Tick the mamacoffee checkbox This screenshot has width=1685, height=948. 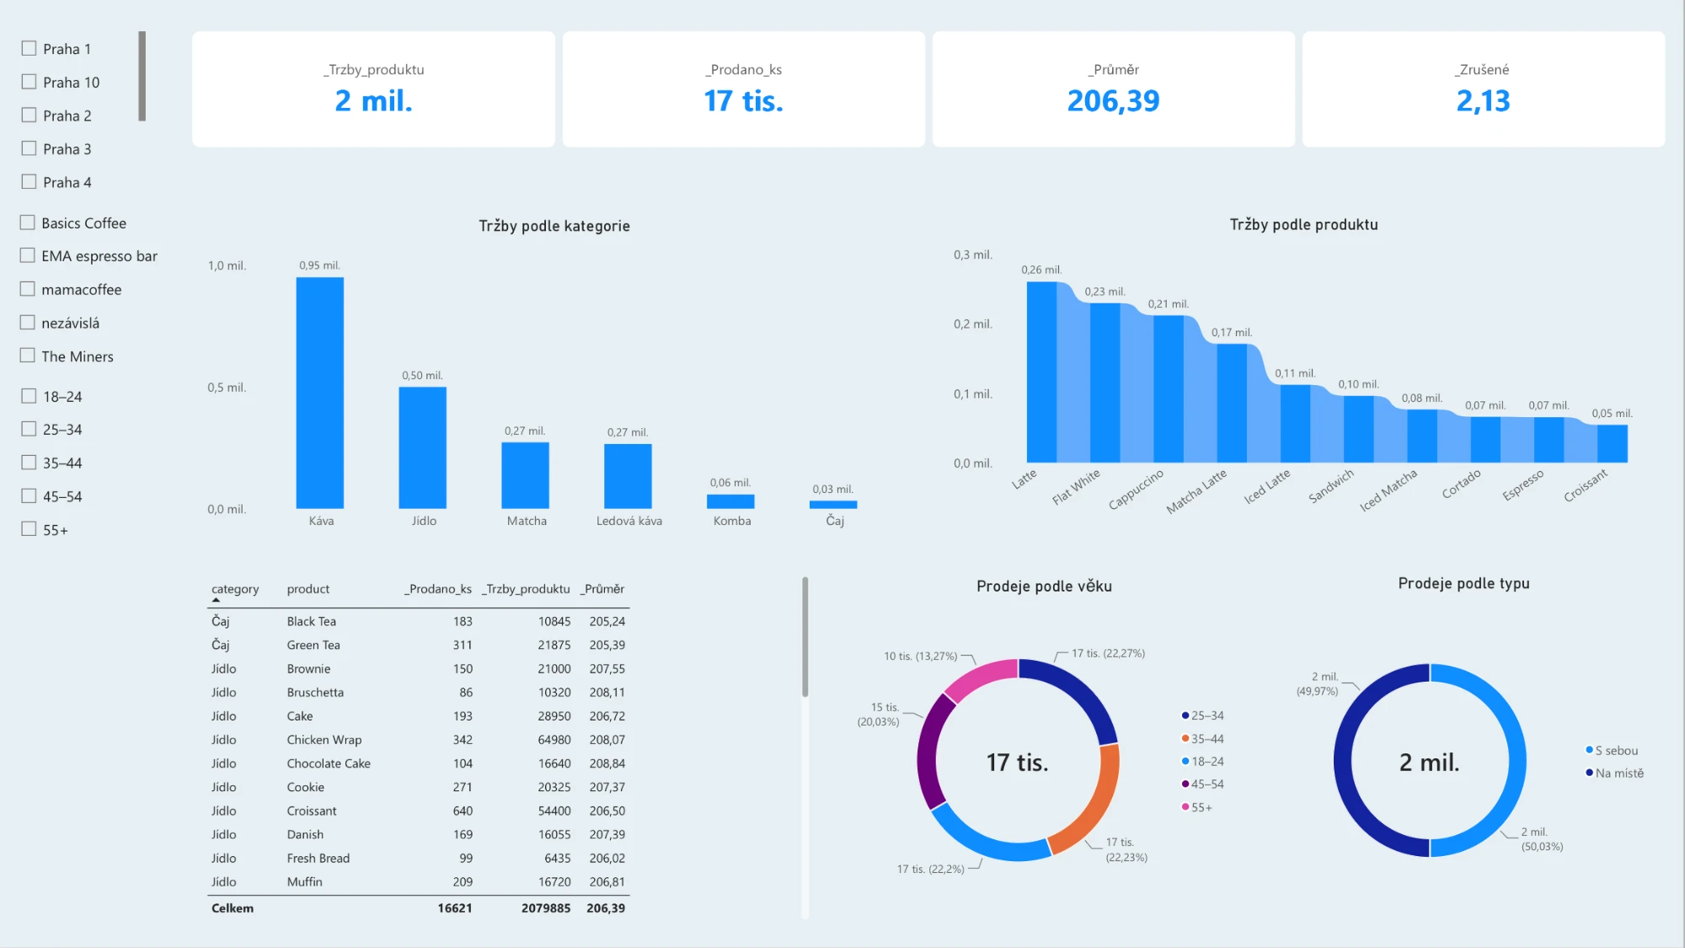27,289
